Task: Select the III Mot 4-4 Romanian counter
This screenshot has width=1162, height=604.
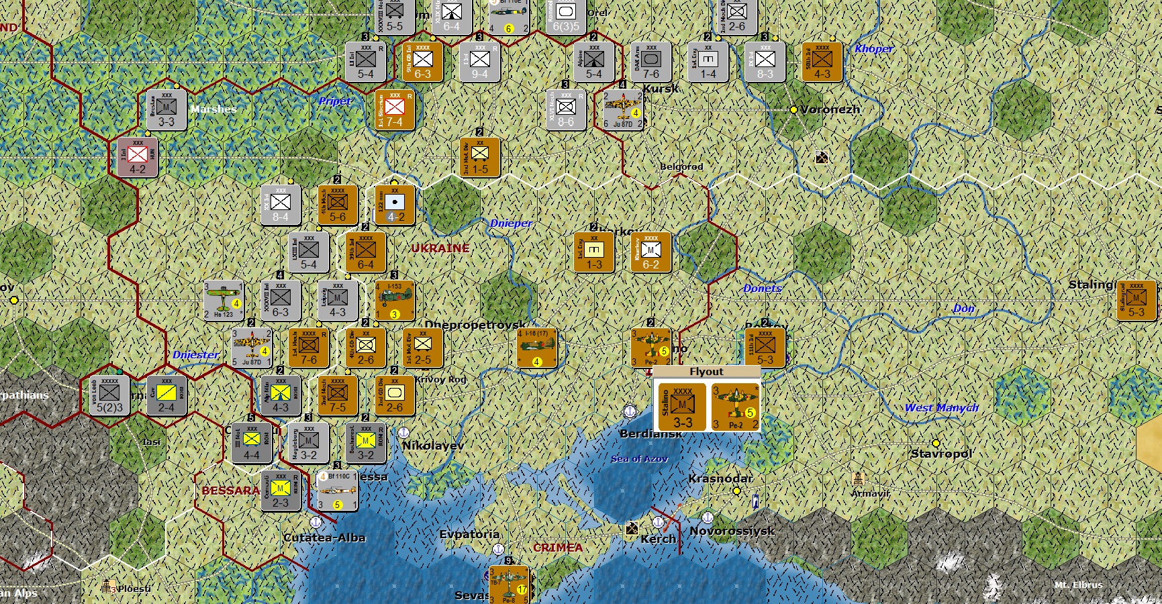Action: tap(252, 443)
